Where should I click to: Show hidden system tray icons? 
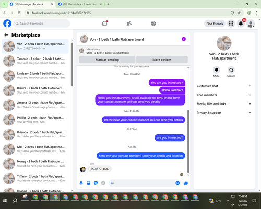tap(228, 201)
